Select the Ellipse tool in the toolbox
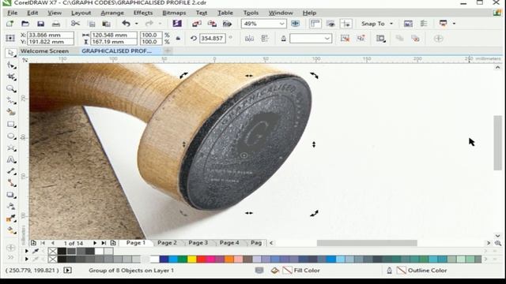This screenshot has height=284, width=506. [11, 136]
